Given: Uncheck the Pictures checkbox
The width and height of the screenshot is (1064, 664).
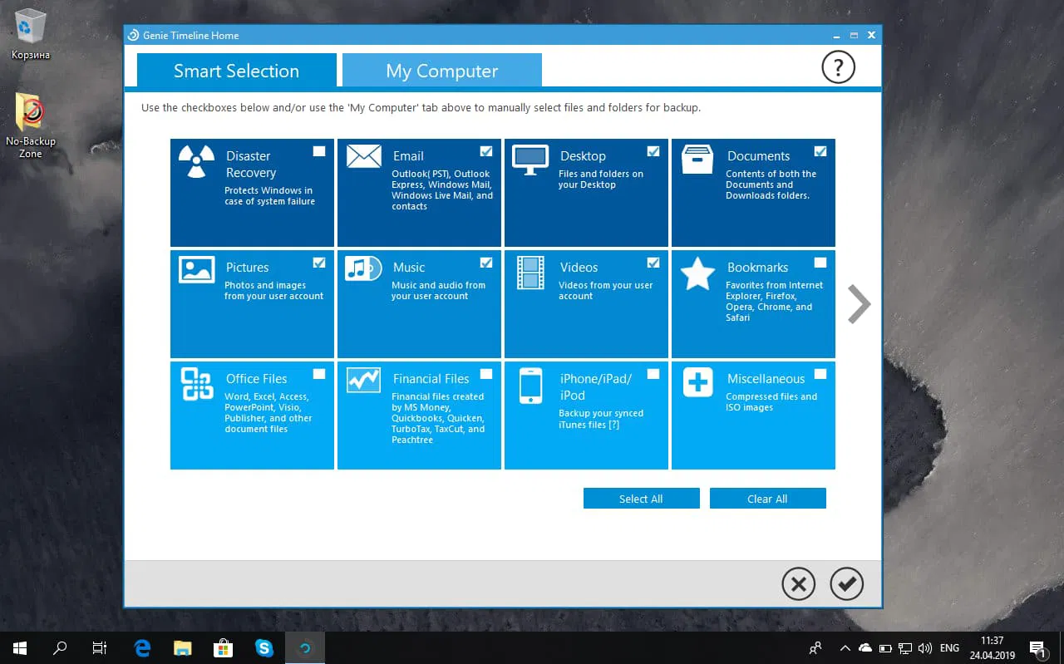Looking at the screenshot, I should pyautogui.click(x=319, y=263).
